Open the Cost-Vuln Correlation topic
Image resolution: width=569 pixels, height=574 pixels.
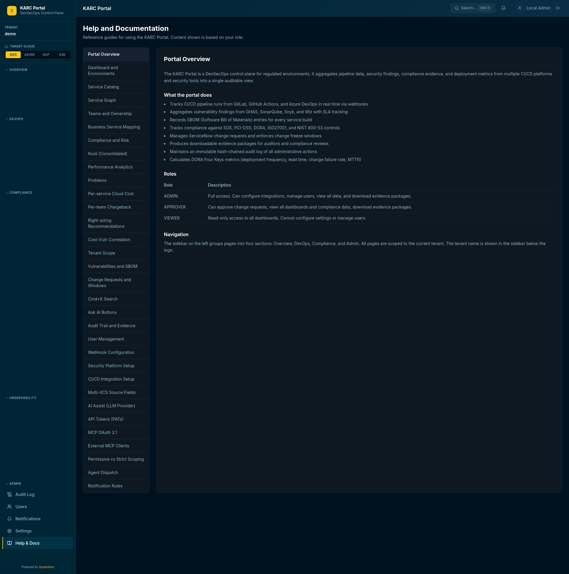pyautogui.click(x=116, y=240)
